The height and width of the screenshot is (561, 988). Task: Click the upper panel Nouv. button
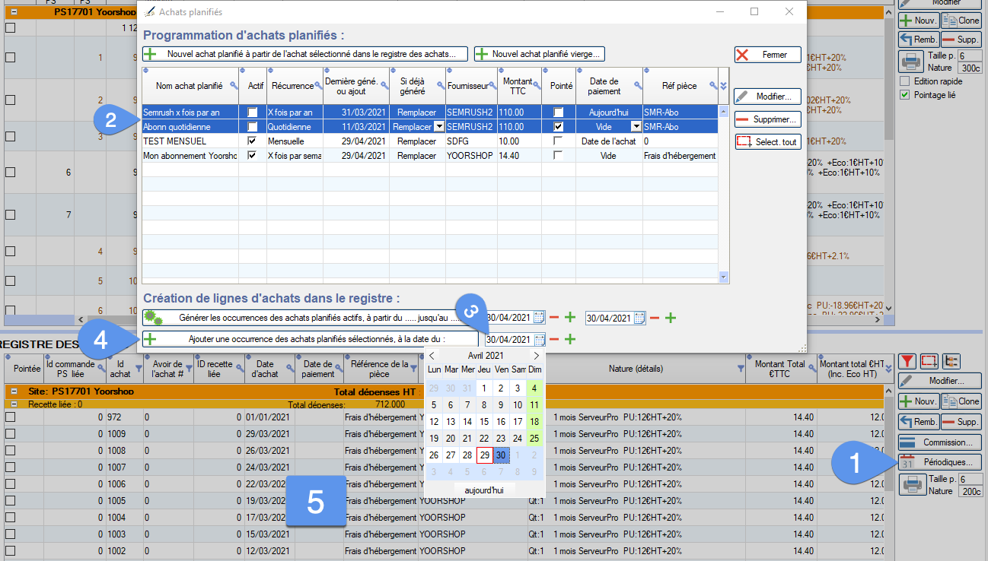click(x=919, y=21)
